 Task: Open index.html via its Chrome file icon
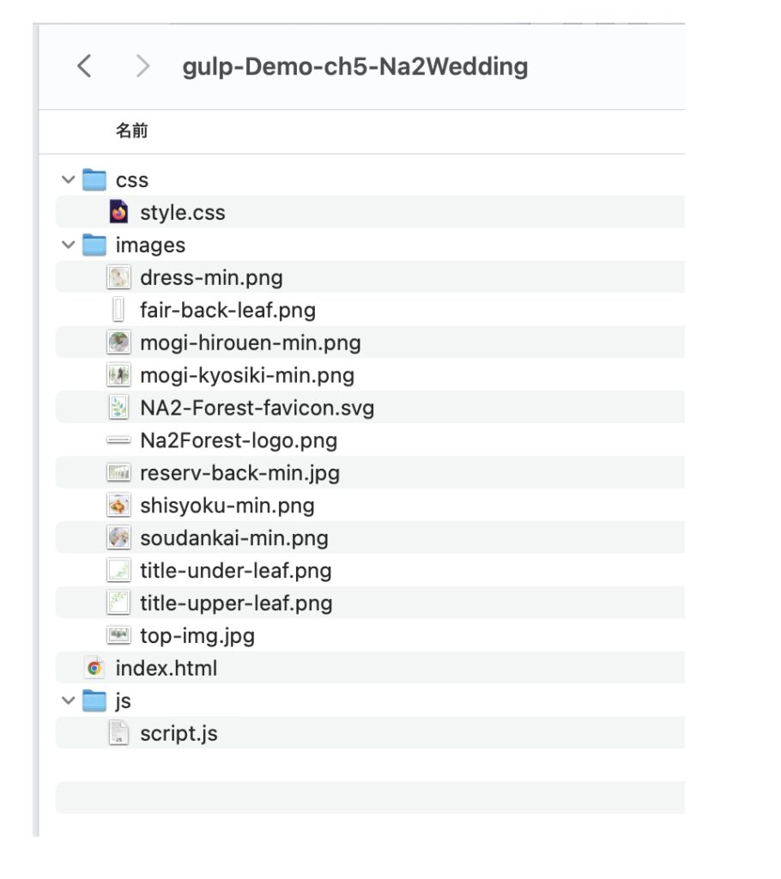(93, 668)
